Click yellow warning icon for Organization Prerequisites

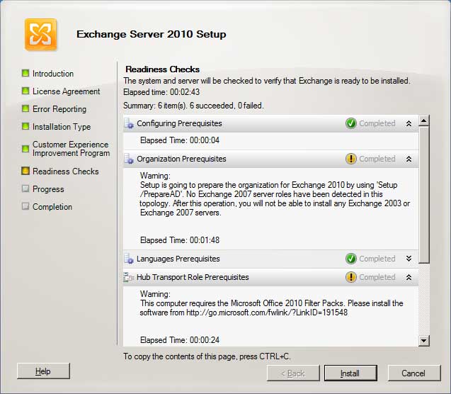(350, 159)
